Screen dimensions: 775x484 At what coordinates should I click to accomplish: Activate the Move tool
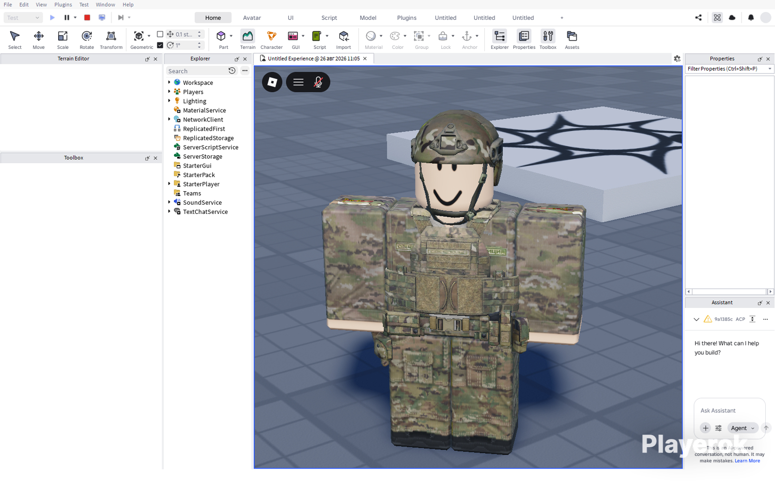39,40
